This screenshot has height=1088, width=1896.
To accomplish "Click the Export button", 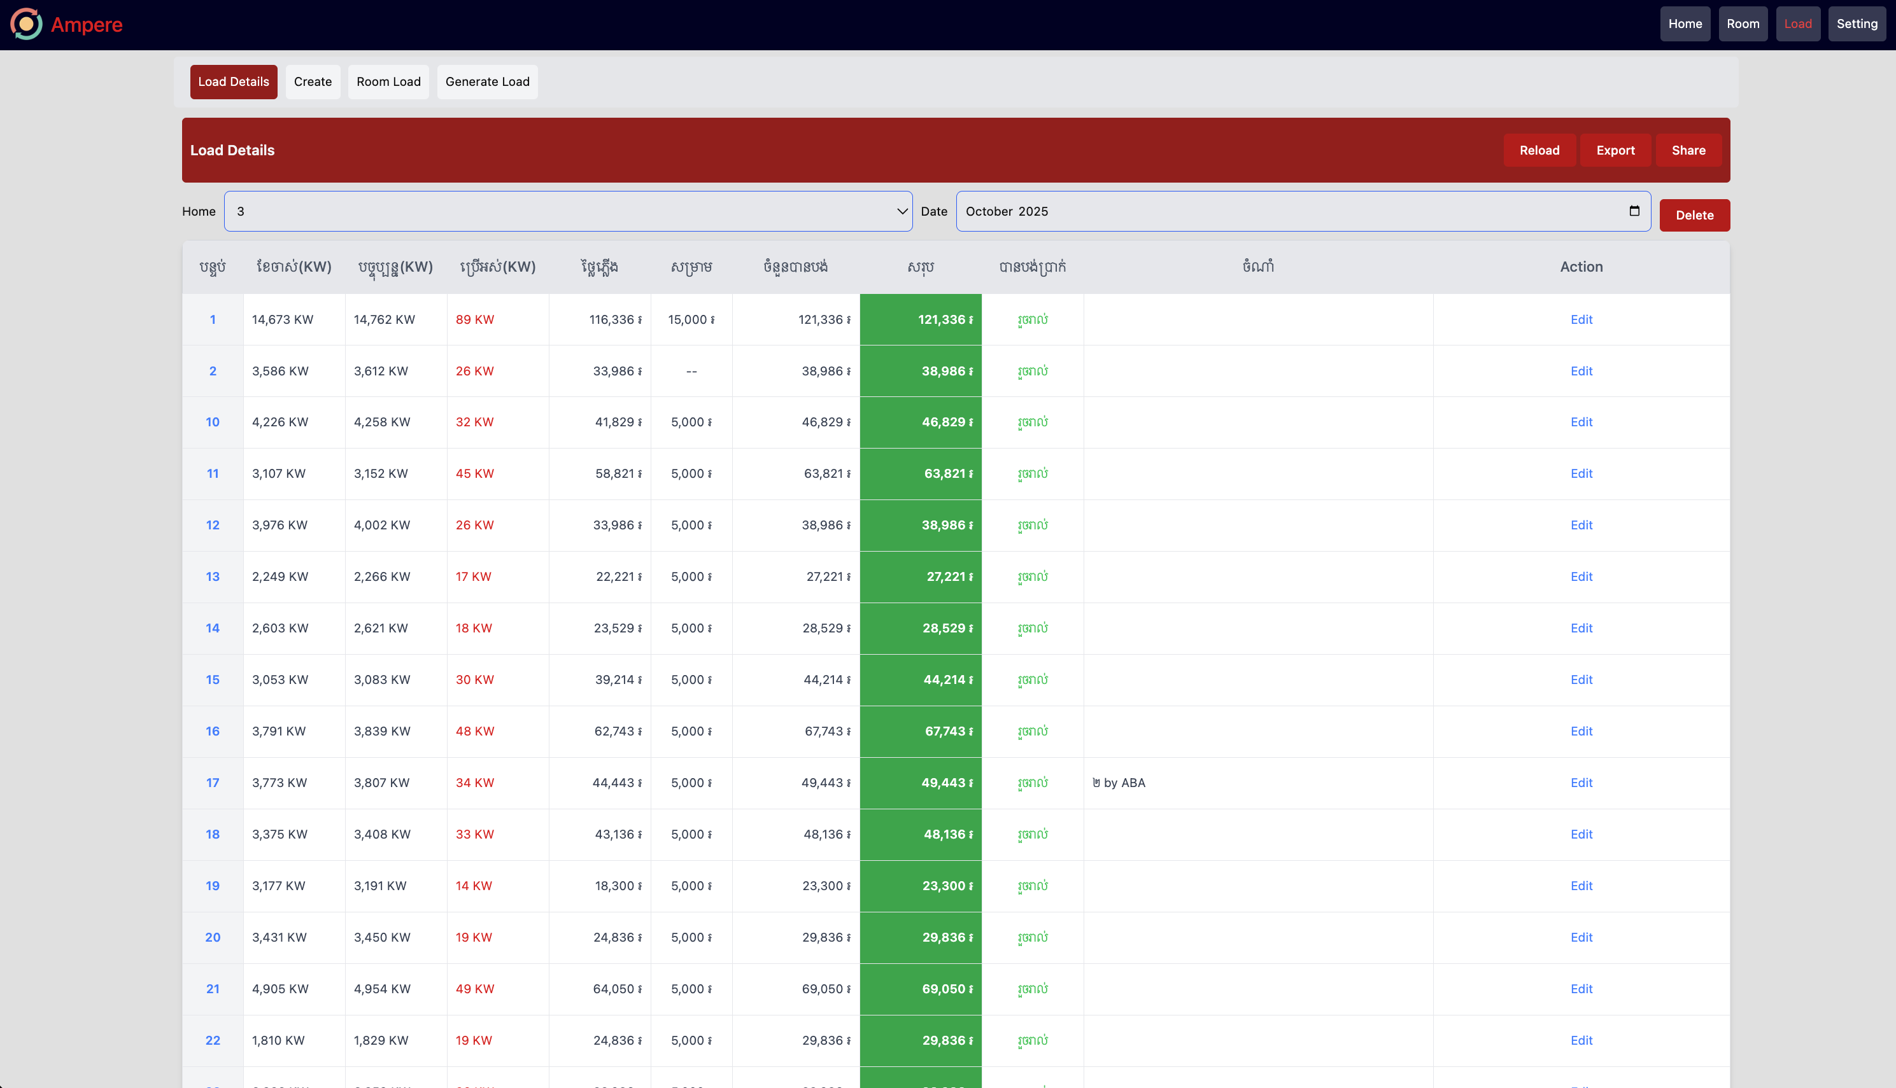I will coord(1615,150).
